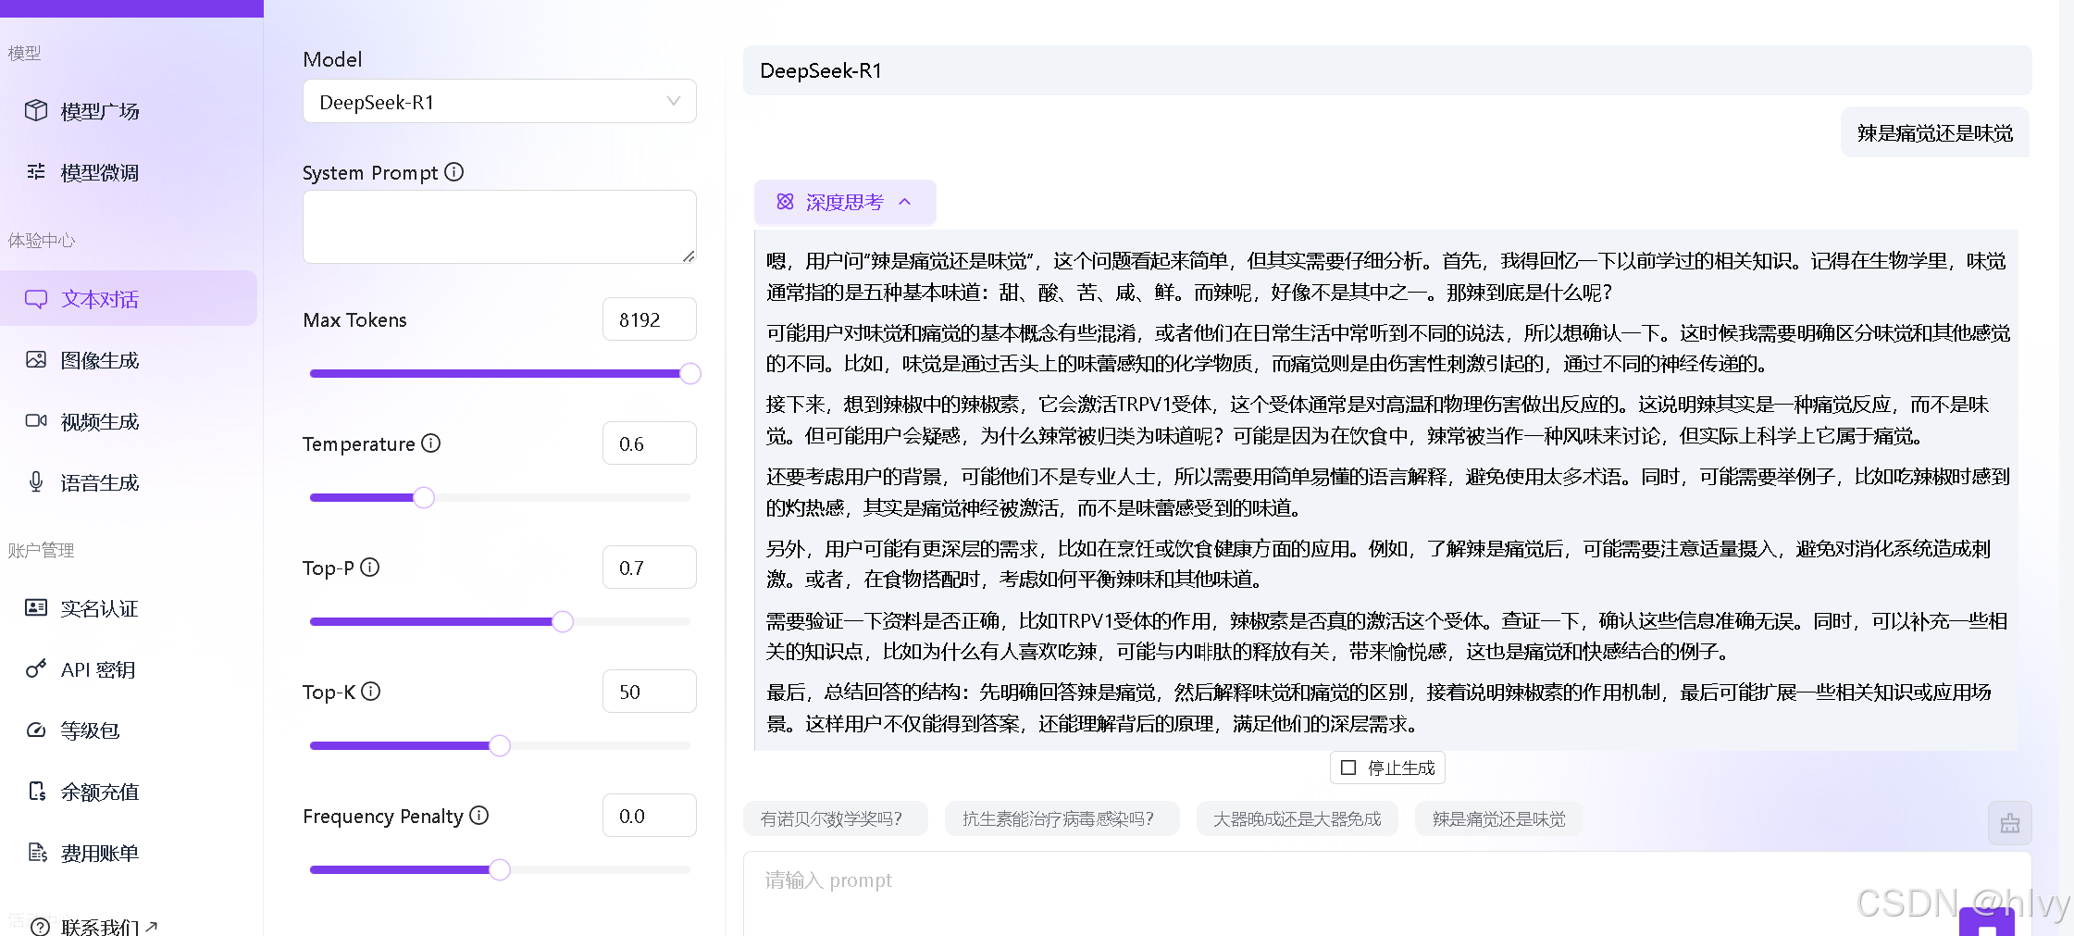The image size is (2074, 936).
Task: Open 等级包 page
Action: coord(90,730)
